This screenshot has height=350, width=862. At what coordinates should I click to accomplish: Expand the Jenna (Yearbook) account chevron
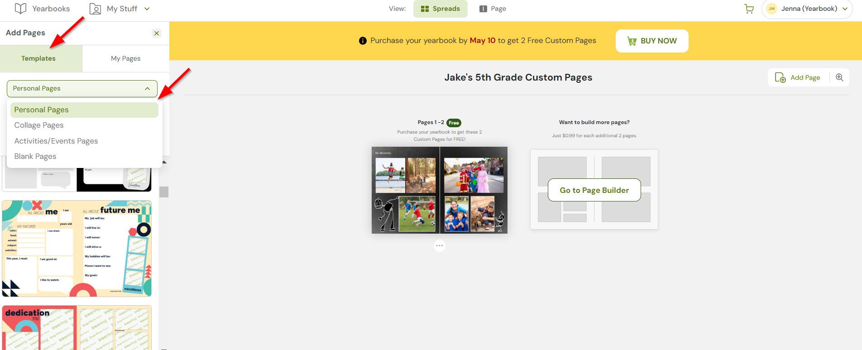(x=845, y=9)
